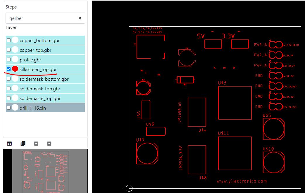Click the overlapping squares clone icon
This screenshot has width=305, height=193.
[x=23, y=144]
